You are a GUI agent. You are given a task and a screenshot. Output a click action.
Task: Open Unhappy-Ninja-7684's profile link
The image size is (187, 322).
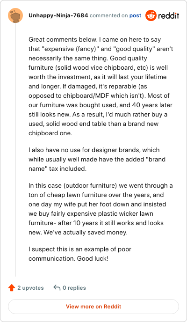58,15
